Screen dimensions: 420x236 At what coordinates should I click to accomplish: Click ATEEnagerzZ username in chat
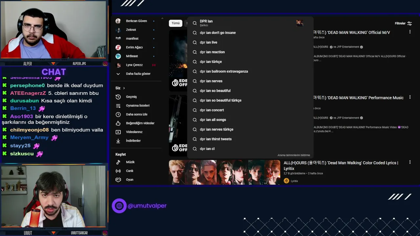(x=28, y=93)
